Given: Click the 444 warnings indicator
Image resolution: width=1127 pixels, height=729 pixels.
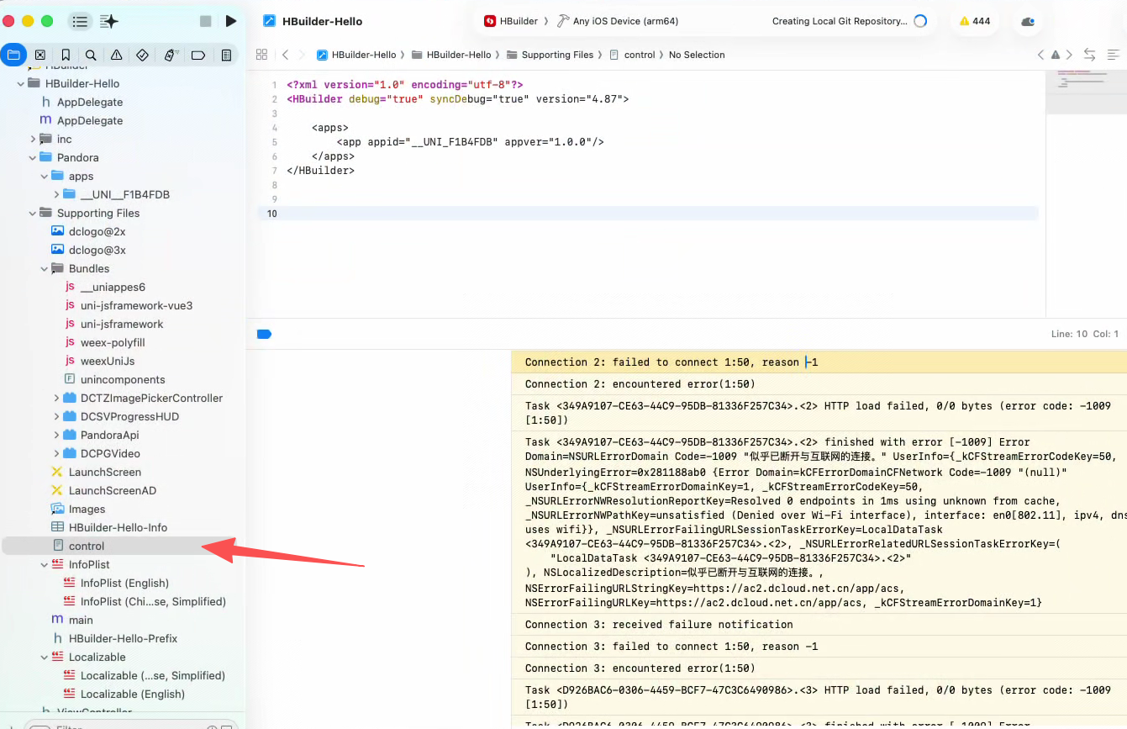Looking at the screenshot, I should pos(974,21).
